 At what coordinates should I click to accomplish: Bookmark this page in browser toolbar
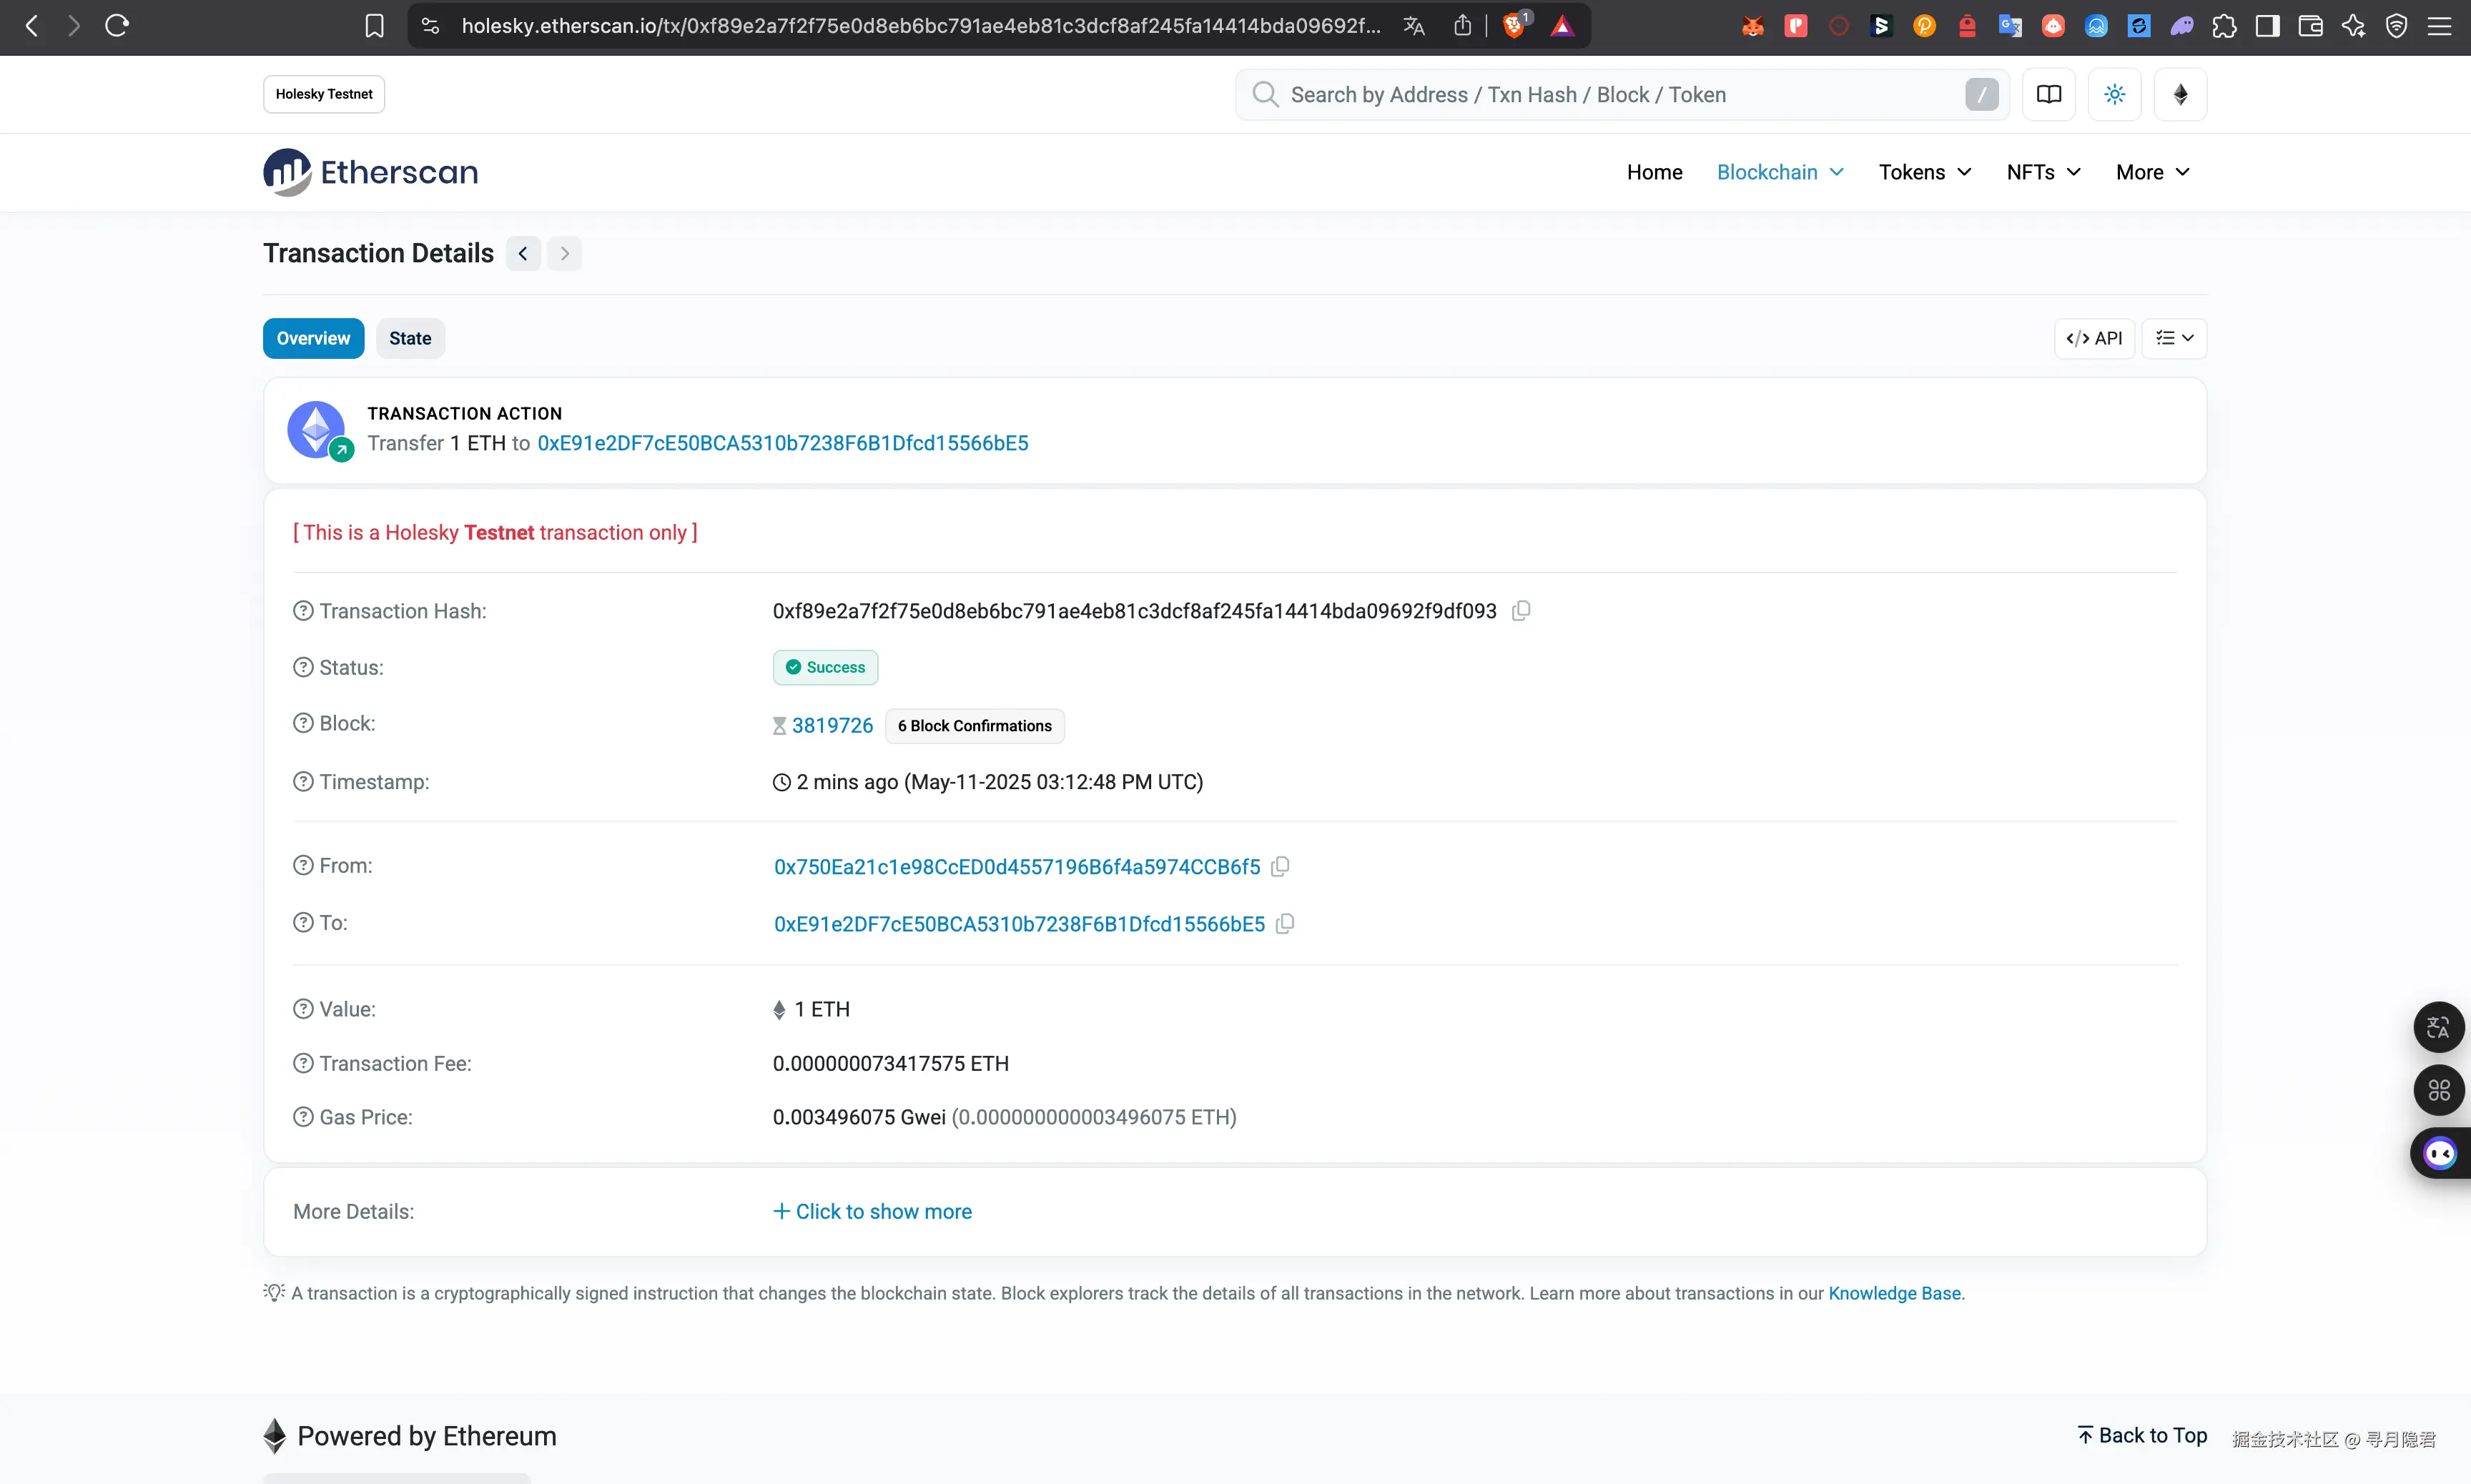click(x=374, y=25)
